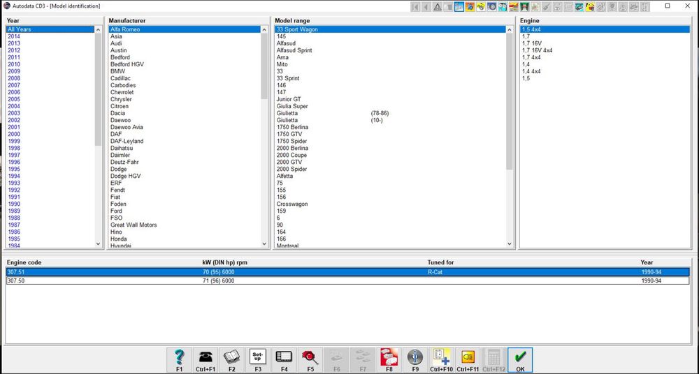This screenshot has height=374, width=699.
Task: Confirm selection with the OK checkmark button
Action: coord(520,359)
